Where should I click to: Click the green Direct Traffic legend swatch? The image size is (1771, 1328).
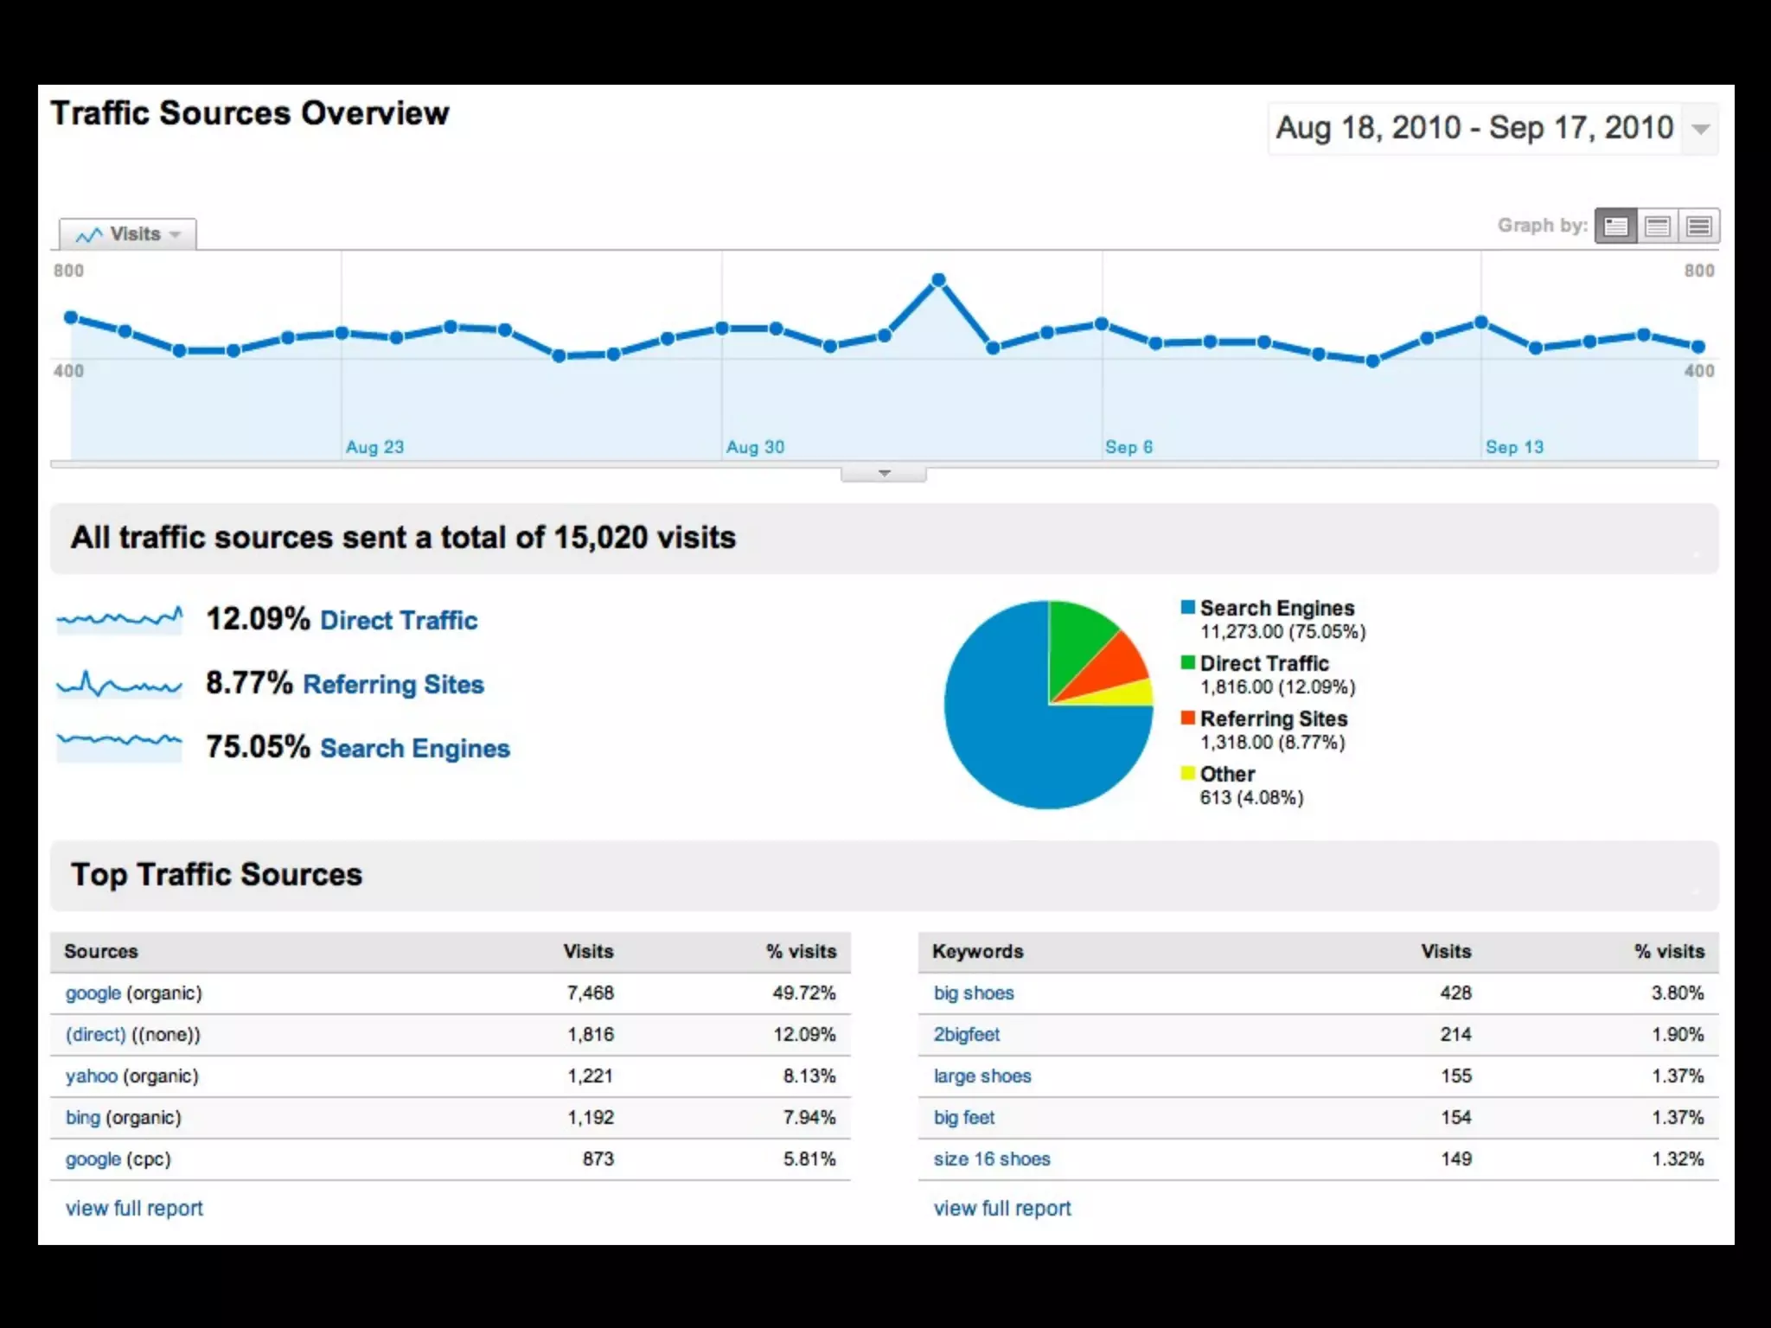click(1188, 663)
